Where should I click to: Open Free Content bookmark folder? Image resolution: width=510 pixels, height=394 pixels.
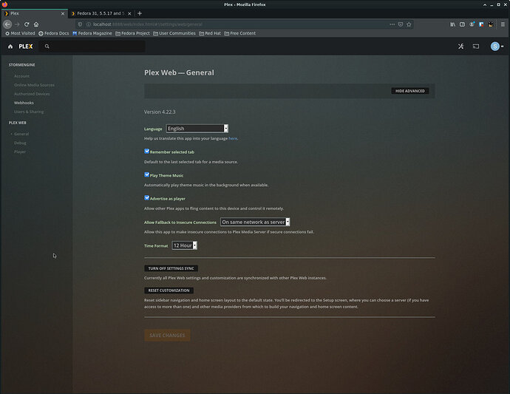(240, 33)
